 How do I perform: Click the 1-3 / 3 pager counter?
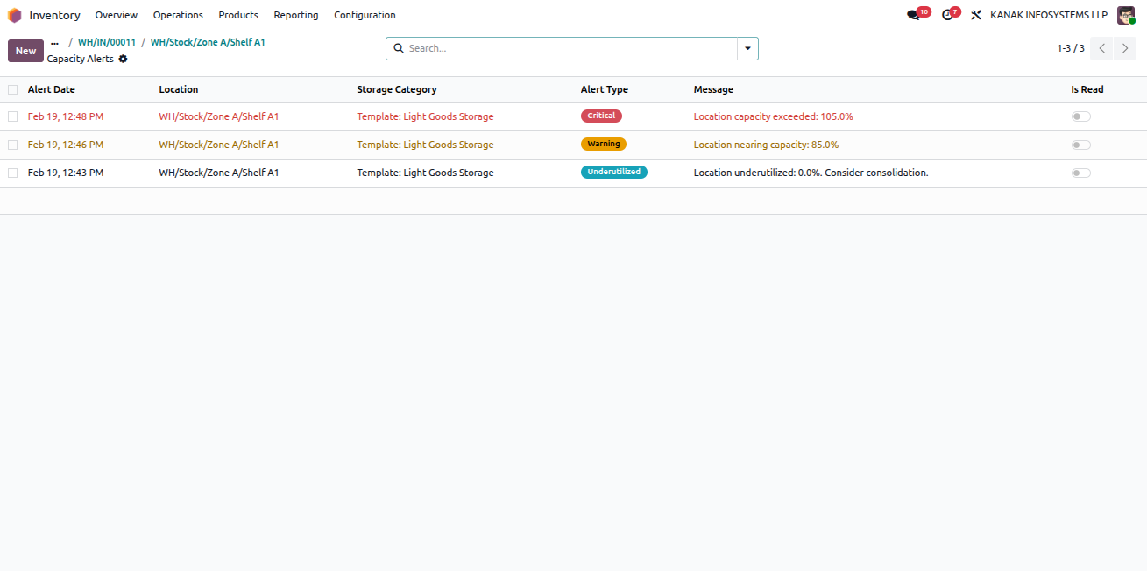[x=1071, y=48]
